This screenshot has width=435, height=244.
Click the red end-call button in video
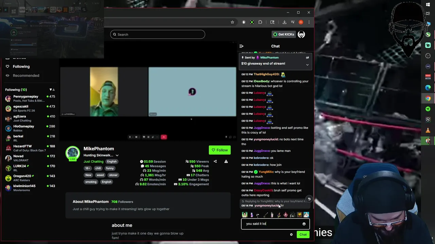click(x=164, y=137)
